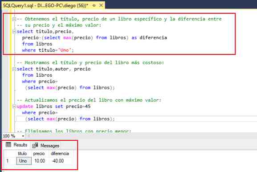The width and height of the screenshot is (257, 172).
Task: Select the '10.00' result cell
Action: (x=40, y=161)
